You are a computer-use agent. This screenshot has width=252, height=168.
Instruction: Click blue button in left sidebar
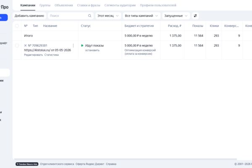[3, 18]
